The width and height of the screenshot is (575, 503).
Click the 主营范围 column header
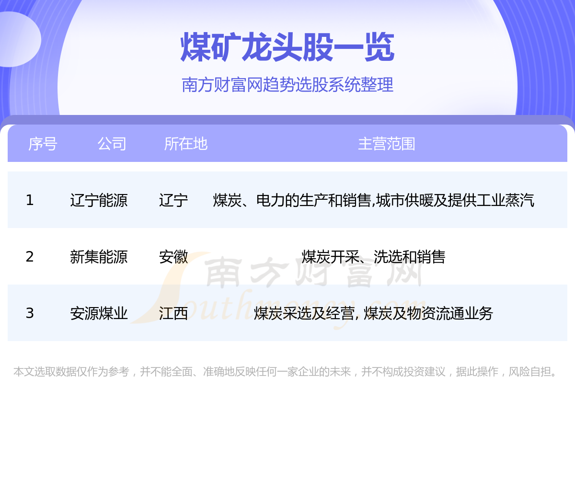pos(386,144)
